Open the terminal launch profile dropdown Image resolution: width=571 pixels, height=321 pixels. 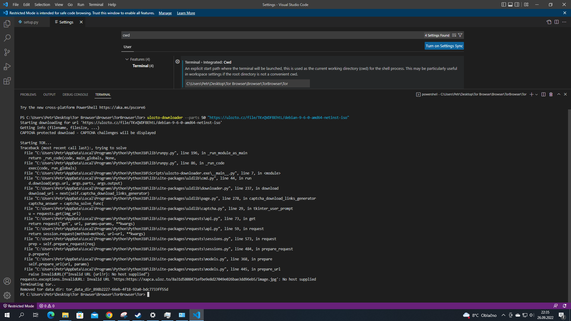pos(536,94)
